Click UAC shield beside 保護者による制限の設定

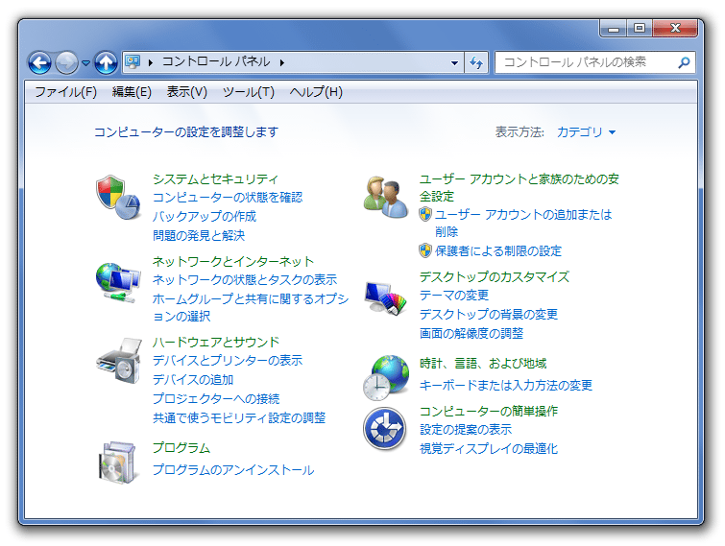point(425,250)
